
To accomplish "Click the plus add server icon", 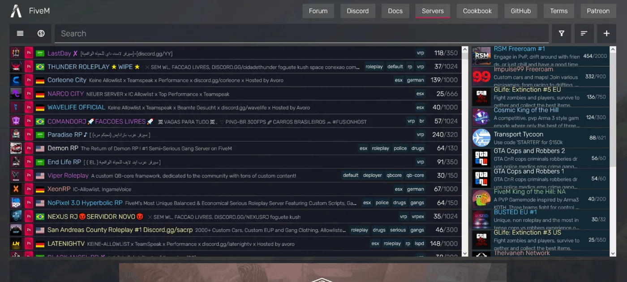I will [x=606, y=34].
